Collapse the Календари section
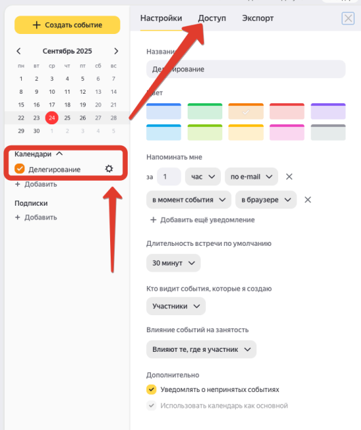Viewport: 361px width, 430px height. pos(59,154)
